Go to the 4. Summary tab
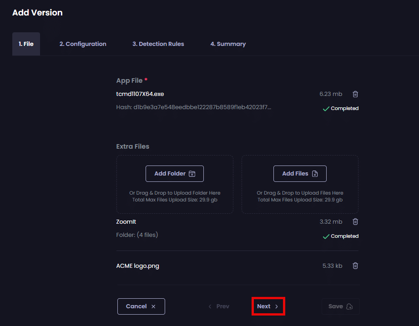 pos(228,44)
